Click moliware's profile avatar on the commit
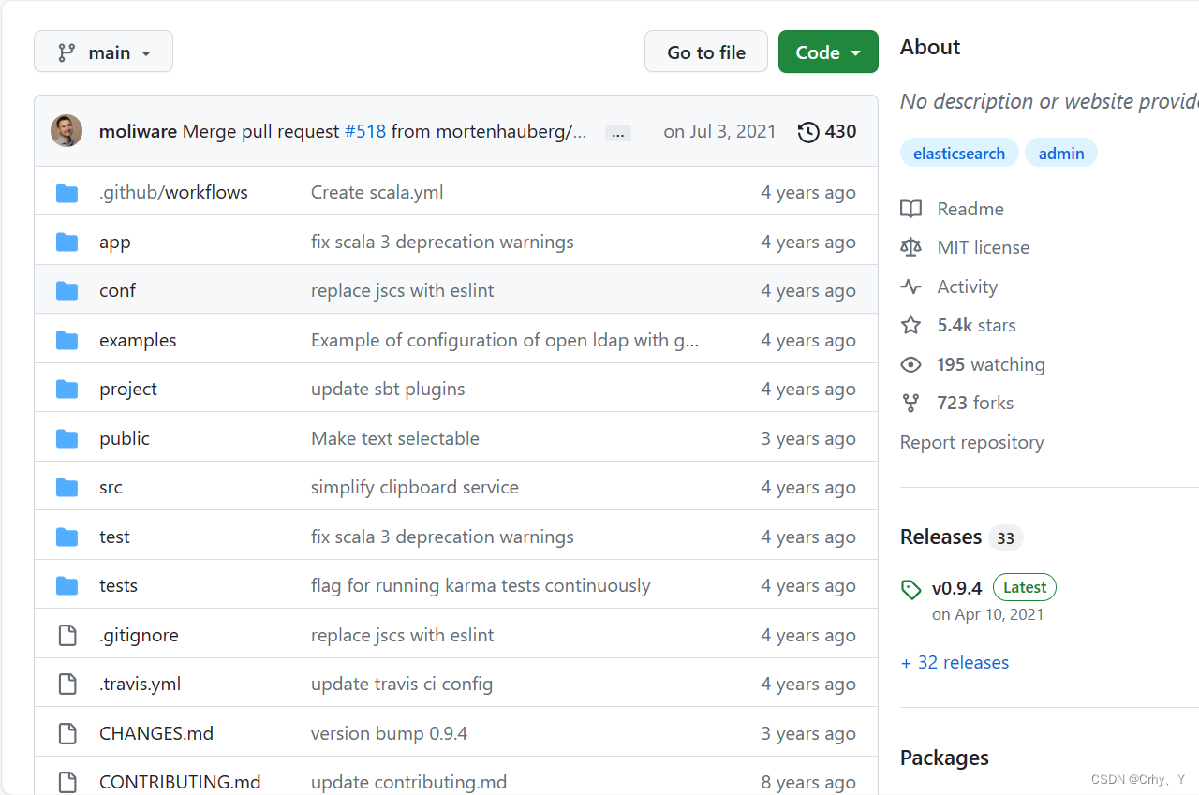 tap(67, 131)
